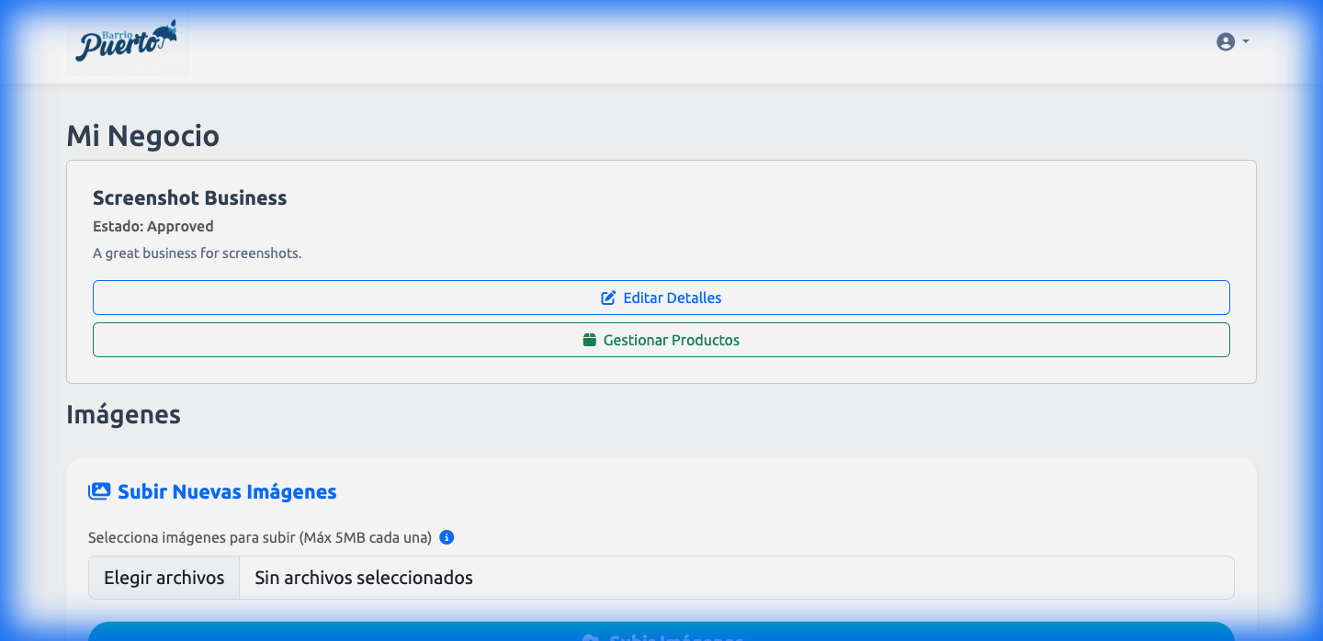Click the Subir Nuevas Imágenes heading
The image size is (1323, 641).
(x=226, y=491)
